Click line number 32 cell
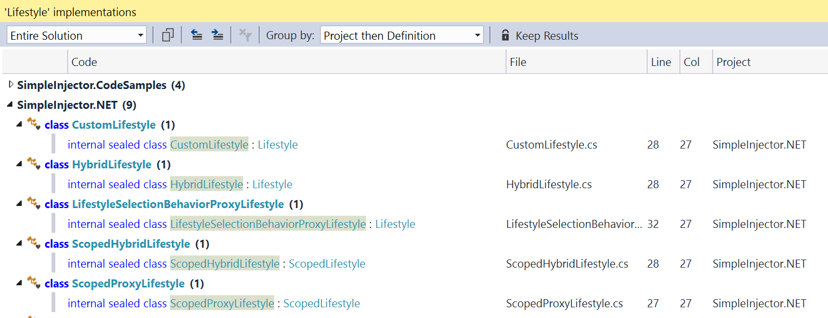Viewport: 828px width, 318px height. pos(653,224)
